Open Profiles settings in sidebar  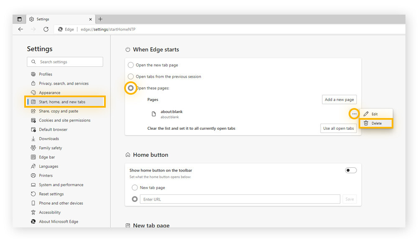point(46,74)
